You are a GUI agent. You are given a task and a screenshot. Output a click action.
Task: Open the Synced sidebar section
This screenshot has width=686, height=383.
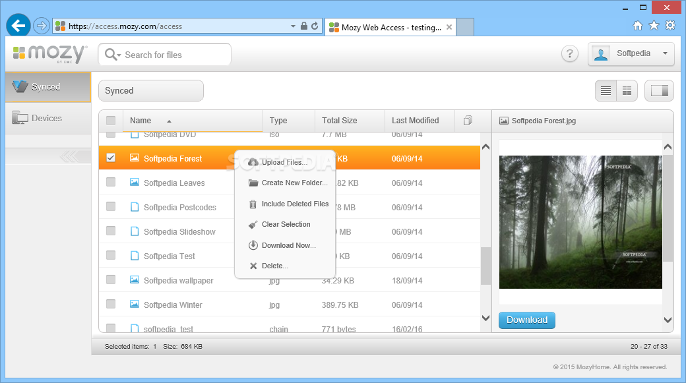tap(48, 87)
